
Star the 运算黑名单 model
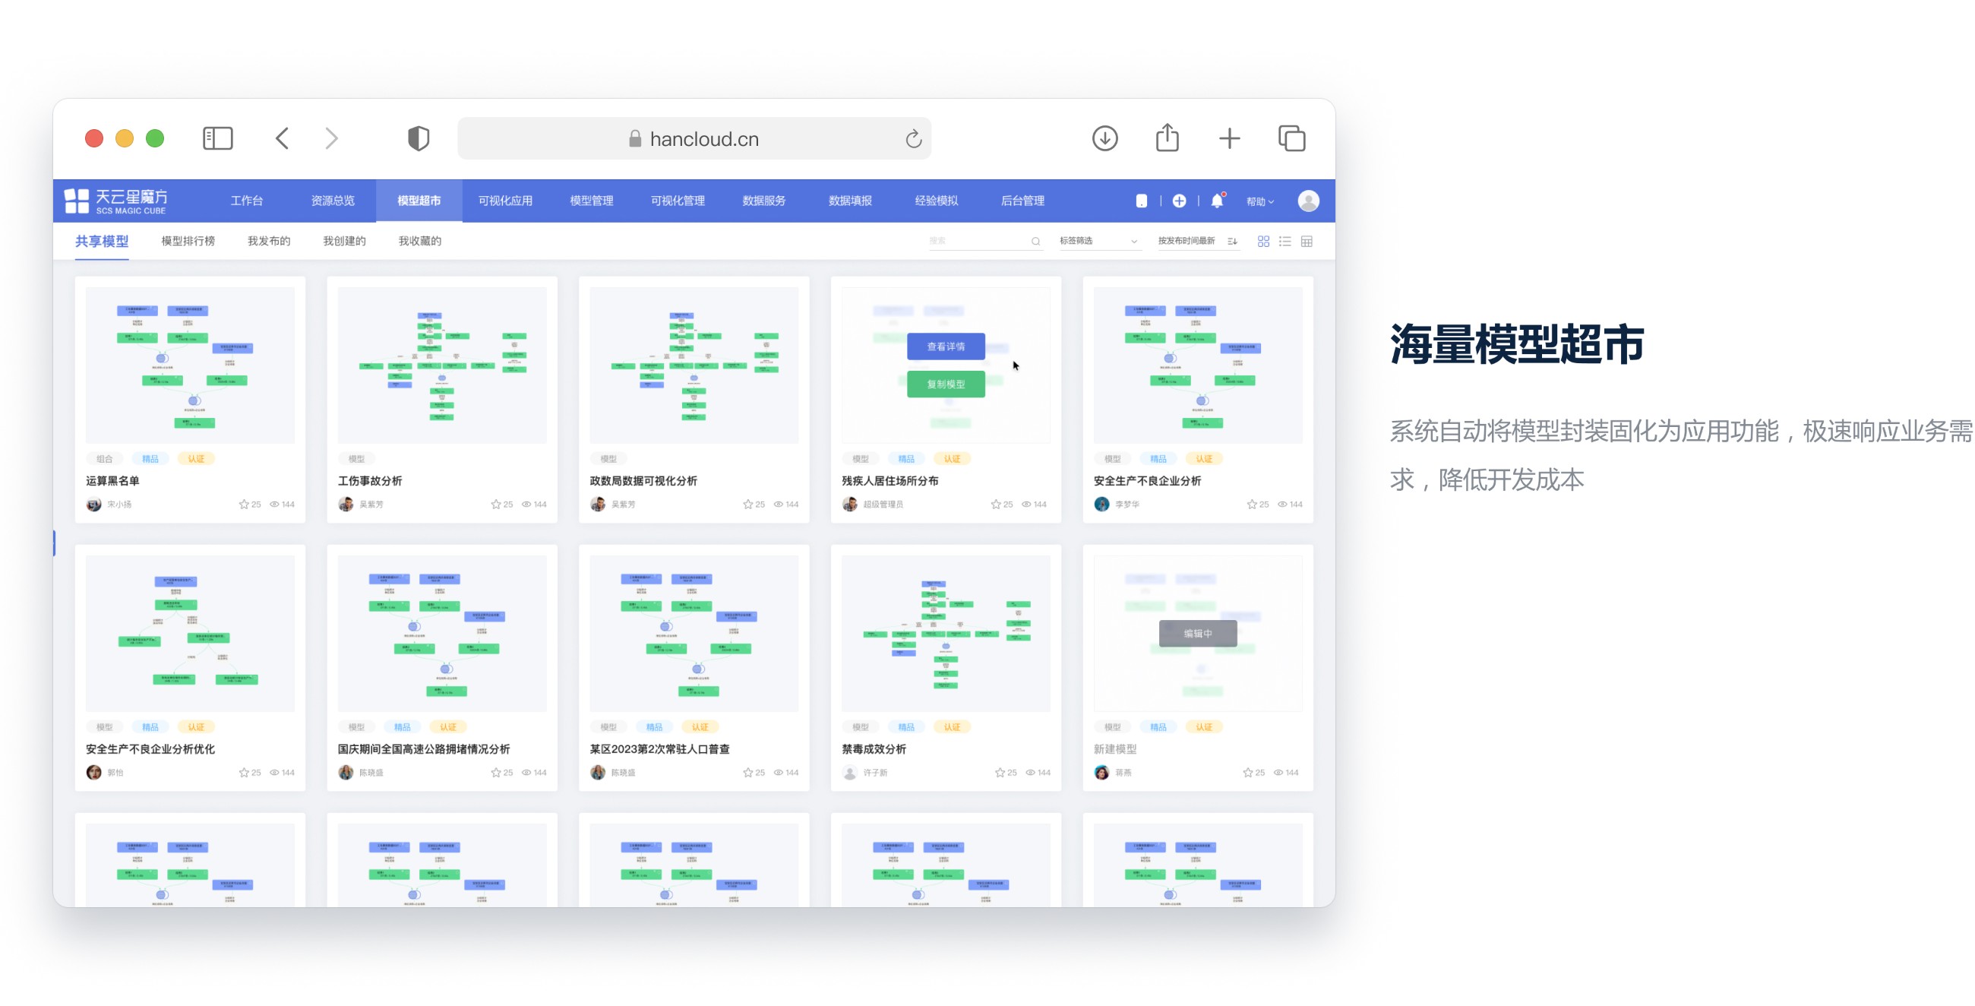click(245, 505)
